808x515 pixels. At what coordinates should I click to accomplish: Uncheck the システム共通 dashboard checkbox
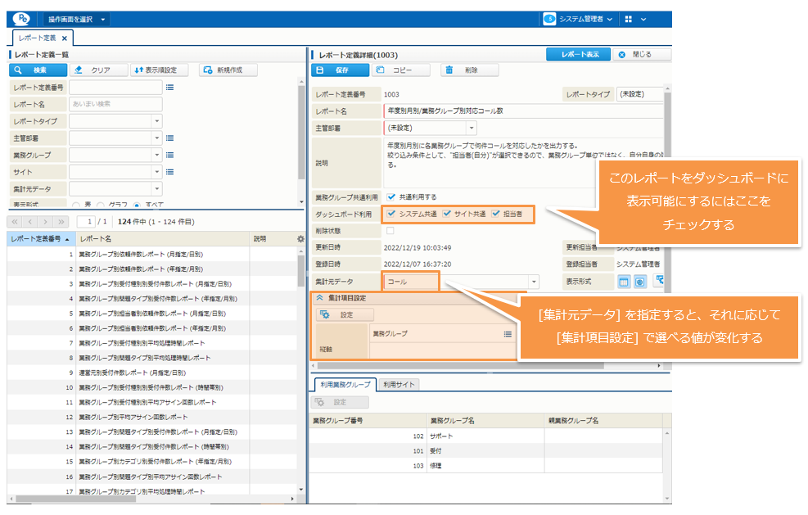coord(392,214)
